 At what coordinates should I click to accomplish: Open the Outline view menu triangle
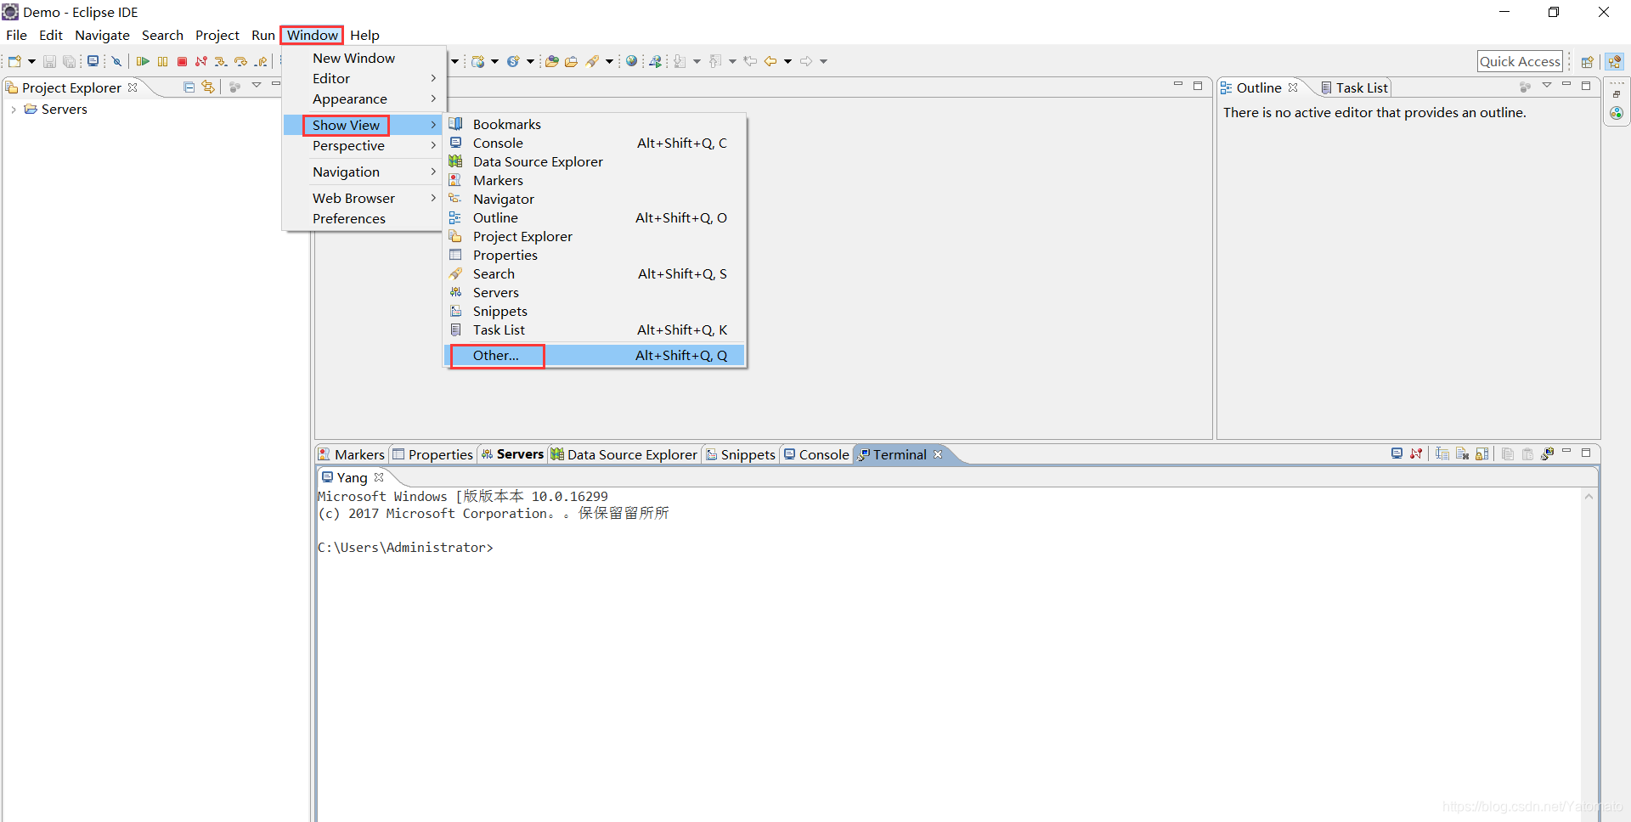(x=1547, y=85)
